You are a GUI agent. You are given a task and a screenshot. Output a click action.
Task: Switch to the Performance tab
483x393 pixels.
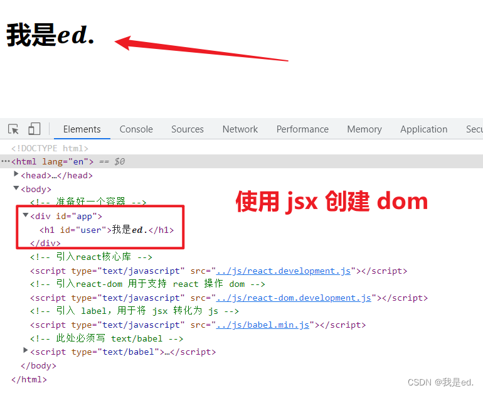[302, 129]
